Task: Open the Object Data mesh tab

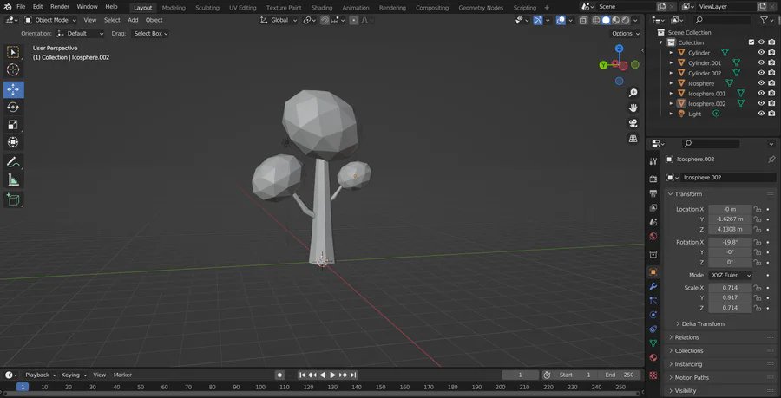Action: click(653, 343)
